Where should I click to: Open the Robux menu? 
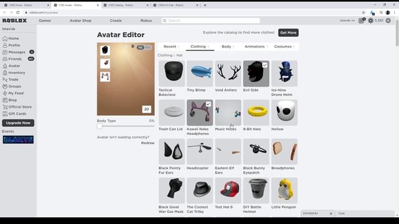(x=146, y=21)
